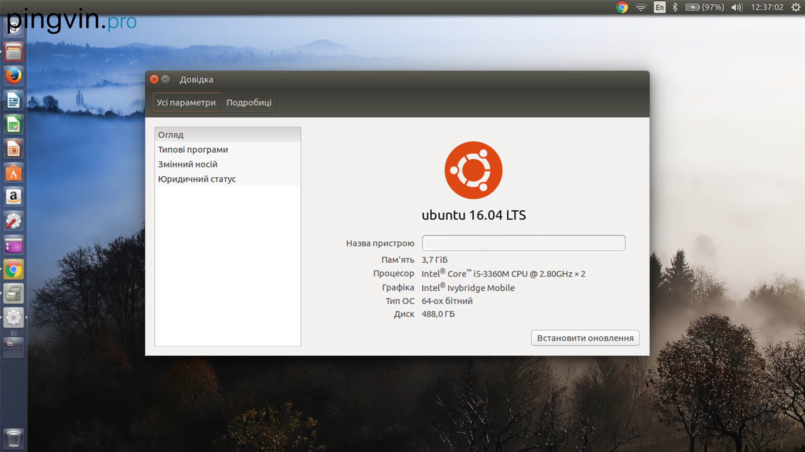
Task: Launch Firefox from the launcher
Action: tap(13, 76)
